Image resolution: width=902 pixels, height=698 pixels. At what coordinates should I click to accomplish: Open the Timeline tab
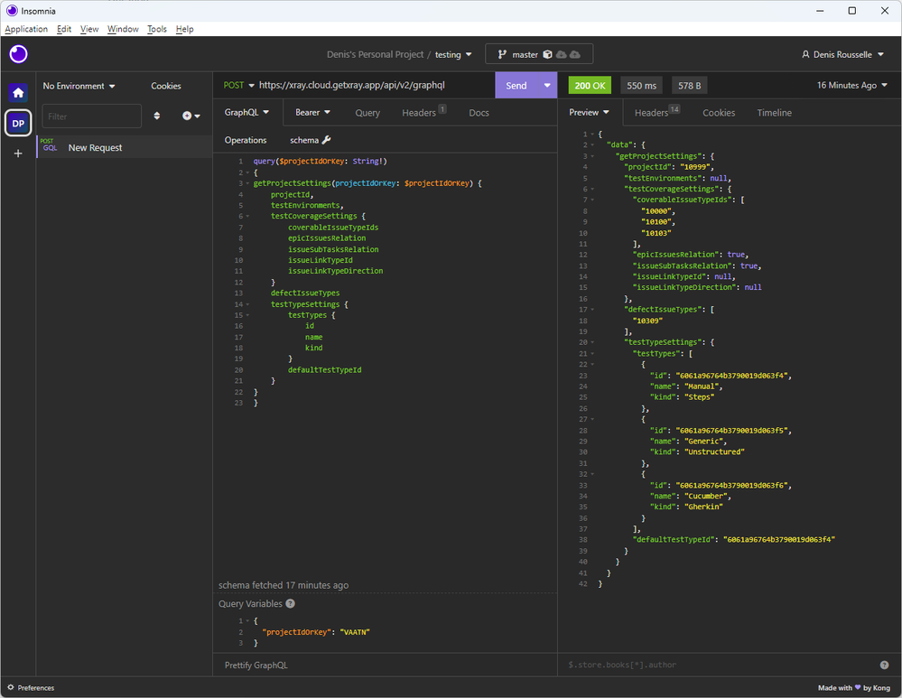click(775, 113)
